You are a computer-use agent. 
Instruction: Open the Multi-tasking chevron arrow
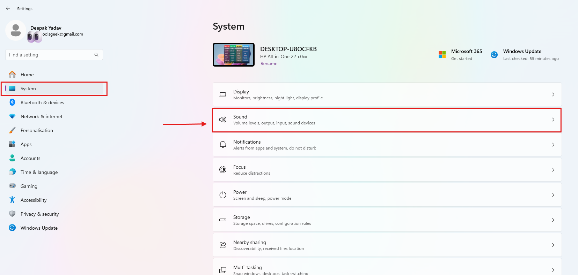point(553,270)
